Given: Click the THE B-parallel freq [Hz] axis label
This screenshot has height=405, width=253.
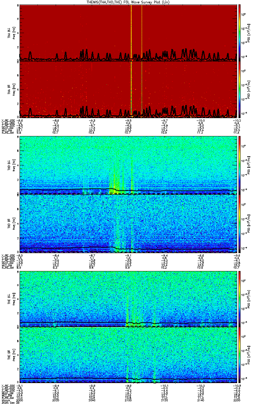Looking at the screenshot, I should click(13, 355).
